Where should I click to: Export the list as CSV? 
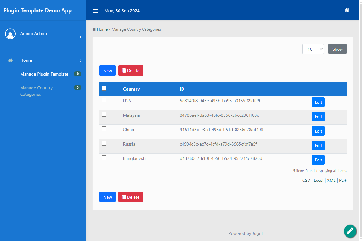[x=306, y=180]
